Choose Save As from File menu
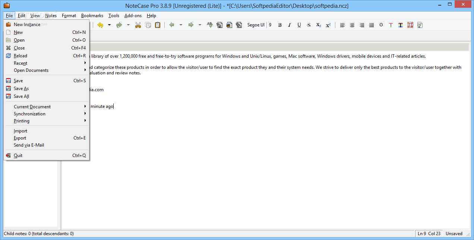Screen dimensions: 474x240 point(47,89)
